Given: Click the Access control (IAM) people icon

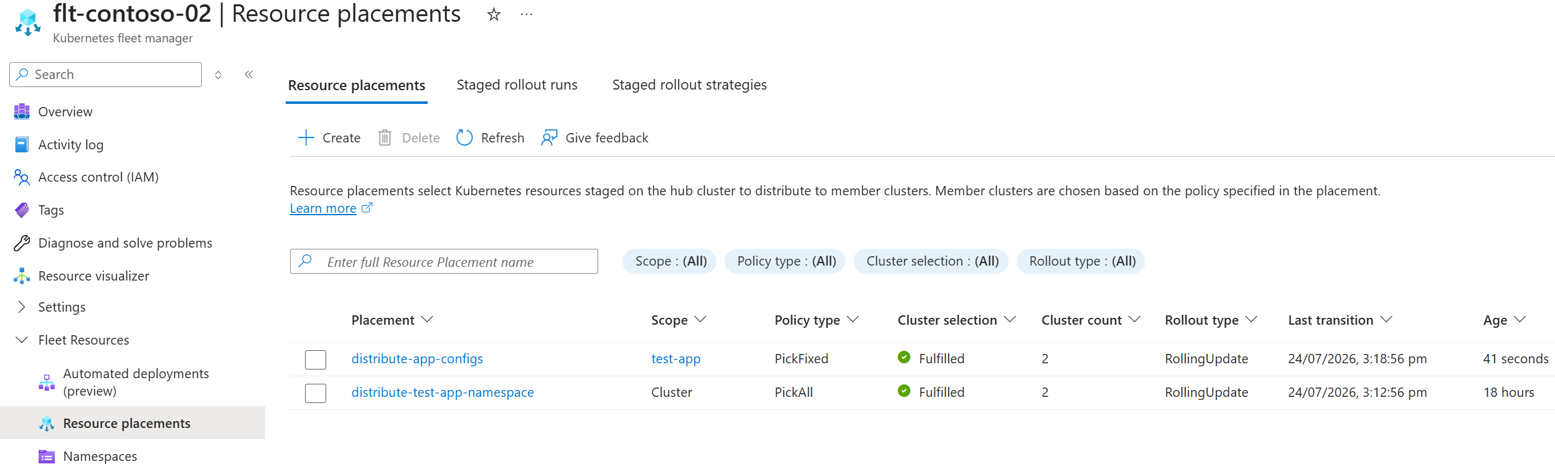Looking at the screenshot, I should pos(22,177).
